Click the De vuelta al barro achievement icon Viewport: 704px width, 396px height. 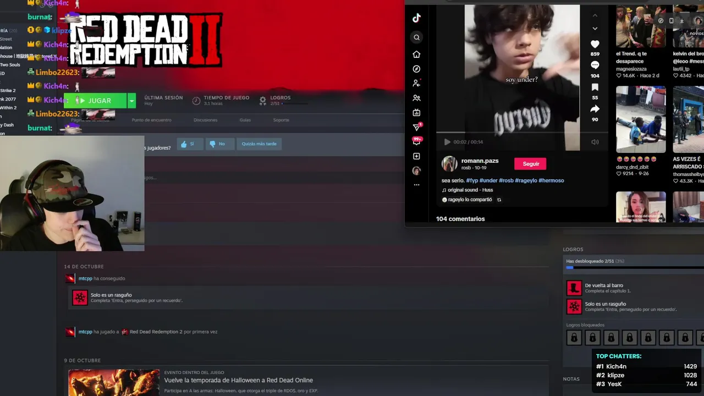point(574,288)
